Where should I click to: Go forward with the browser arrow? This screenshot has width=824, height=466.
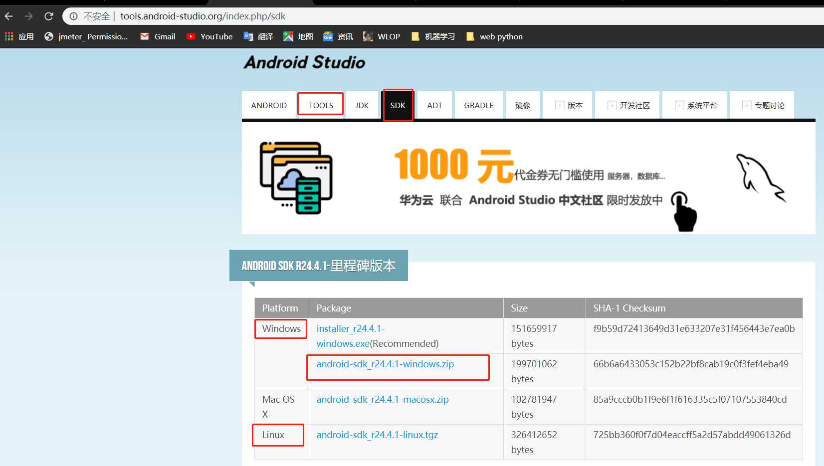click(29, 16)
